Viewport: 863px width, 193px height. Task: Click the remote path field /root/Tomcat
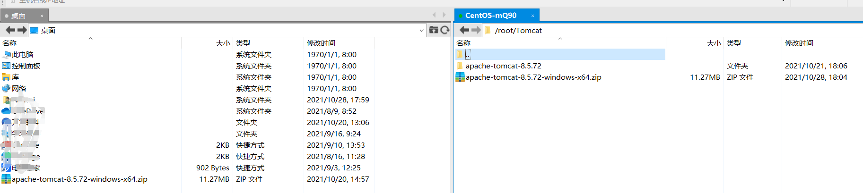pos(671,30)
